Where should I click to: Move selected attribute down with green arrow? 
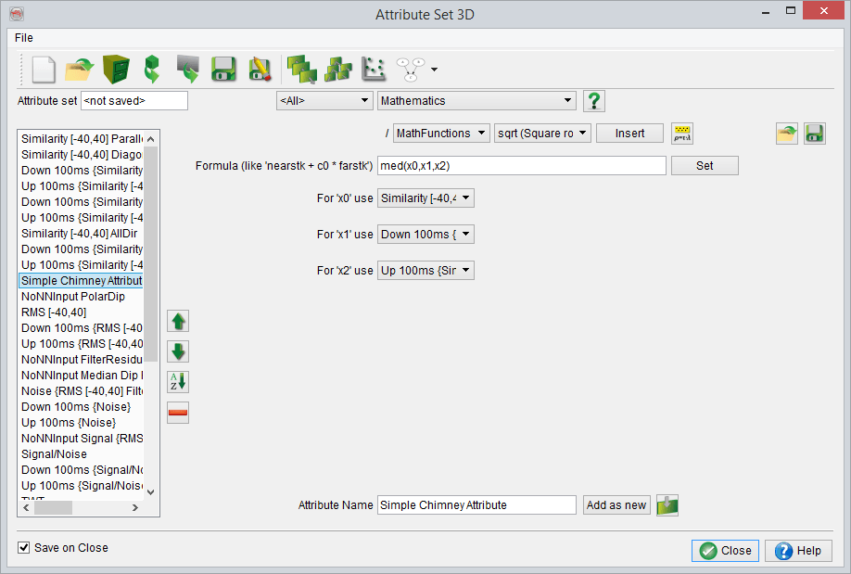[178, 351]
